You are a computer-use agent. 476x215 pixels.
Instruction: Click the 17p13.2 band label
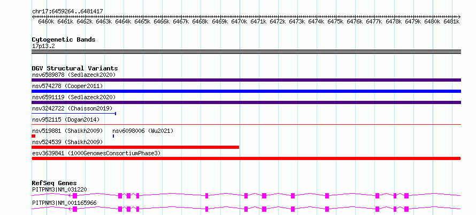coord(43,46)
